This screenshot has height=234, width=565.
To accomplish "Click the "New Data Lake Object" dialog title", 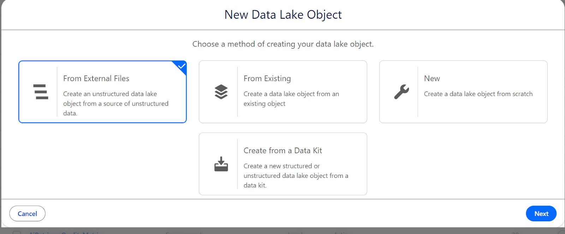I will point(283,15).
